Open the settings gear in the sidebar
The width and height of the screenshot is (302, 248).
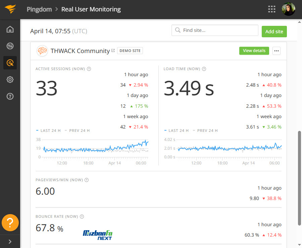coord(10,80)
